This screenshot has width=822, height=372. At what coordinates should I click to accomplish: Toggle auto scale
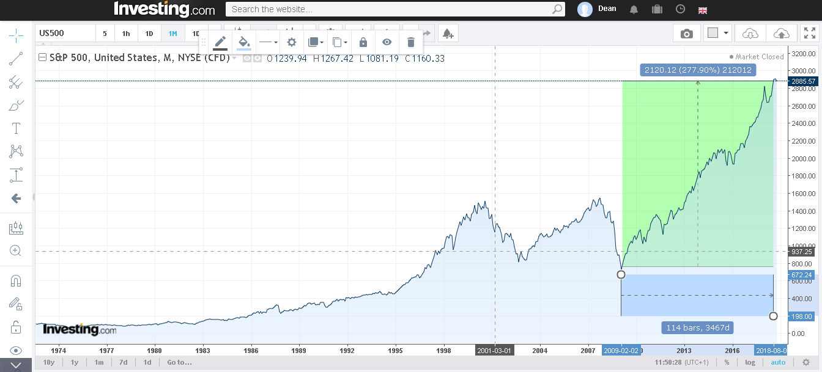click(x=778, y=362)
